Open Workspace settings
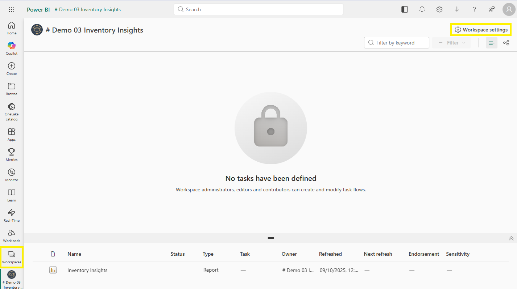Viewport: 517px width, 289px height. [x=481, y=30]
